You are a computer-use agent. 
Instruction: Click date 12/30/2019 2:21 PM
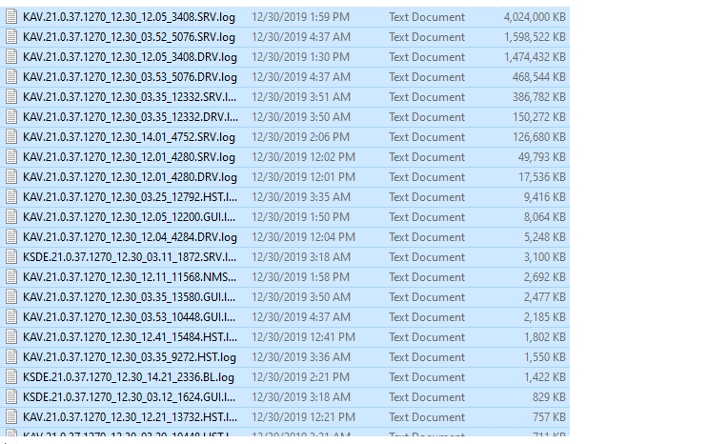coord(300,377)
